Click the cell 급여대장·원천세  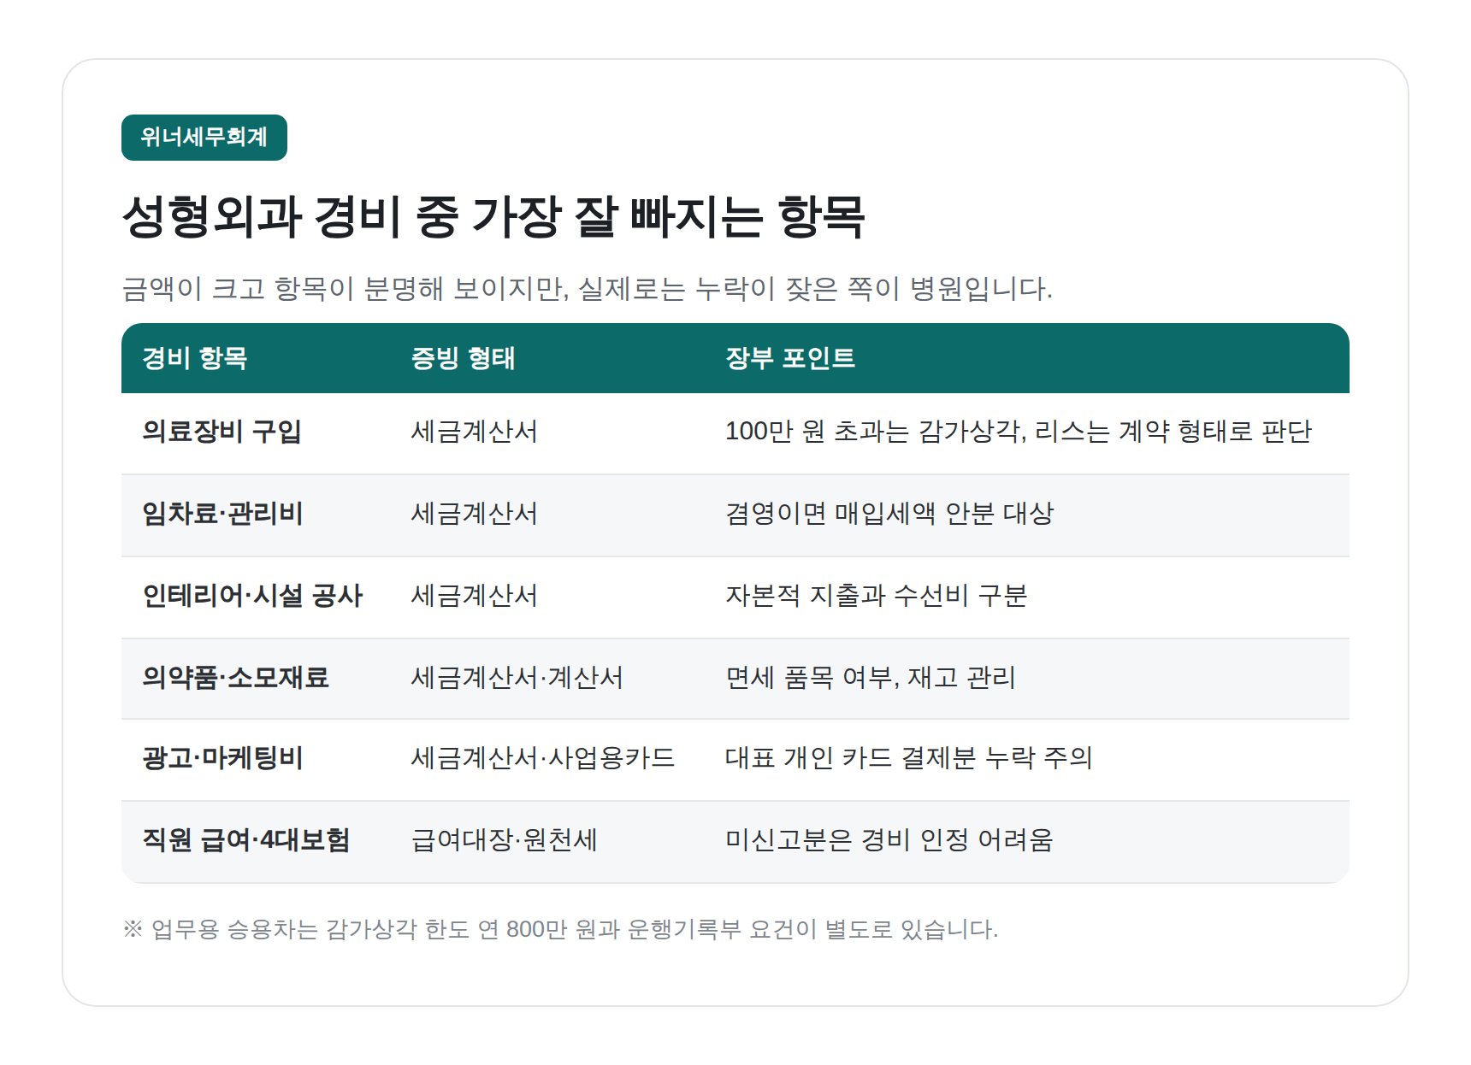504,840
